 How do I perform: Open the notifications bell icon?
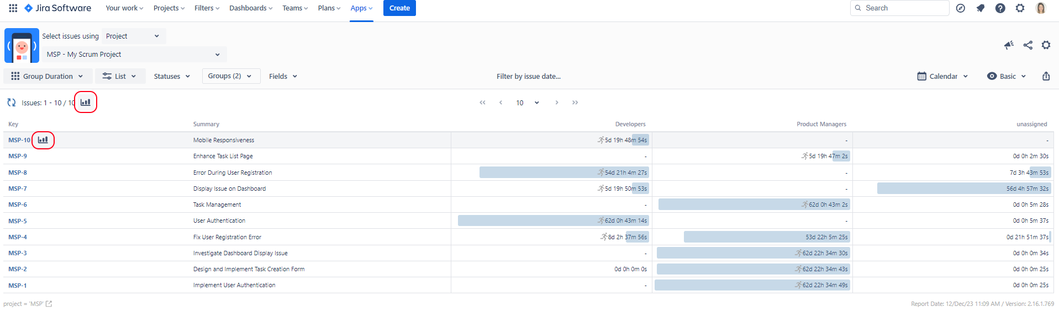click(x=981, y=8)
